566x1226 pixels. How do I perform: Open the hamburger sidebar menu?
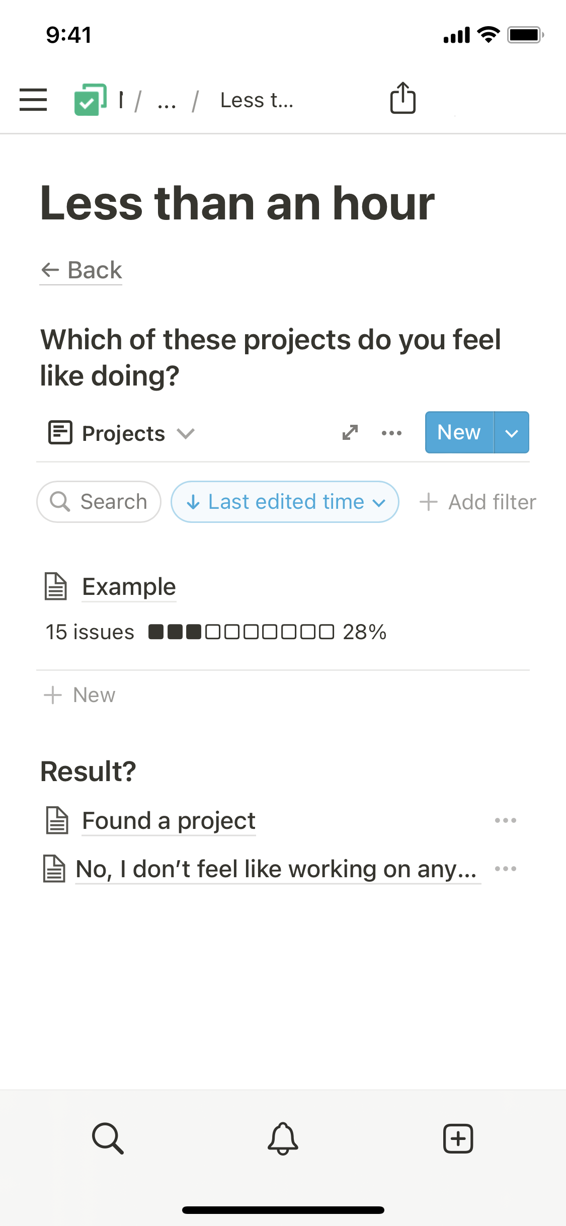(33, 100)
